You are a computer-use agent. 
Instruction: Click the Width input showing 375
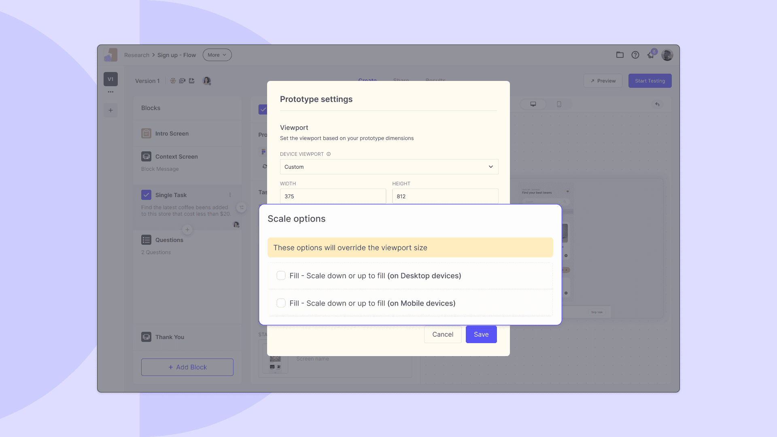pos(333,196)
